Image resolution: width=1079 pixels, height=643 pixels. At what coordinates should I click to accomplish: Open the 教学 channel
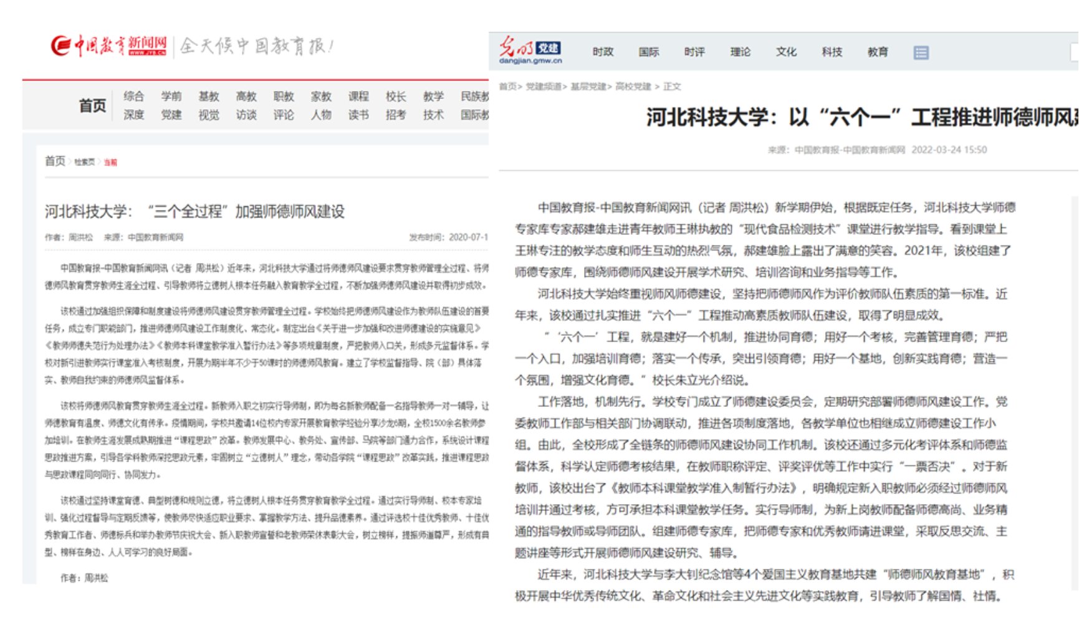(433, 96)
